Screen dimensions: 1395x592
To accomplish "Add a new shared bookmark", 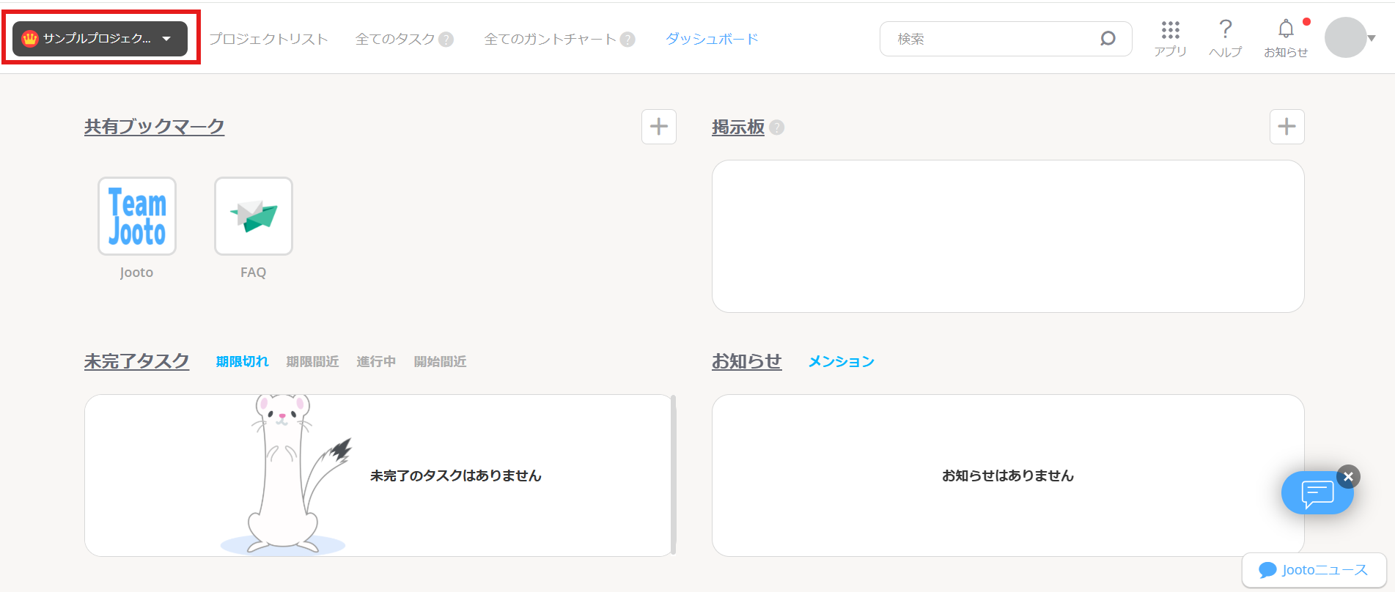I will (659, 127).
